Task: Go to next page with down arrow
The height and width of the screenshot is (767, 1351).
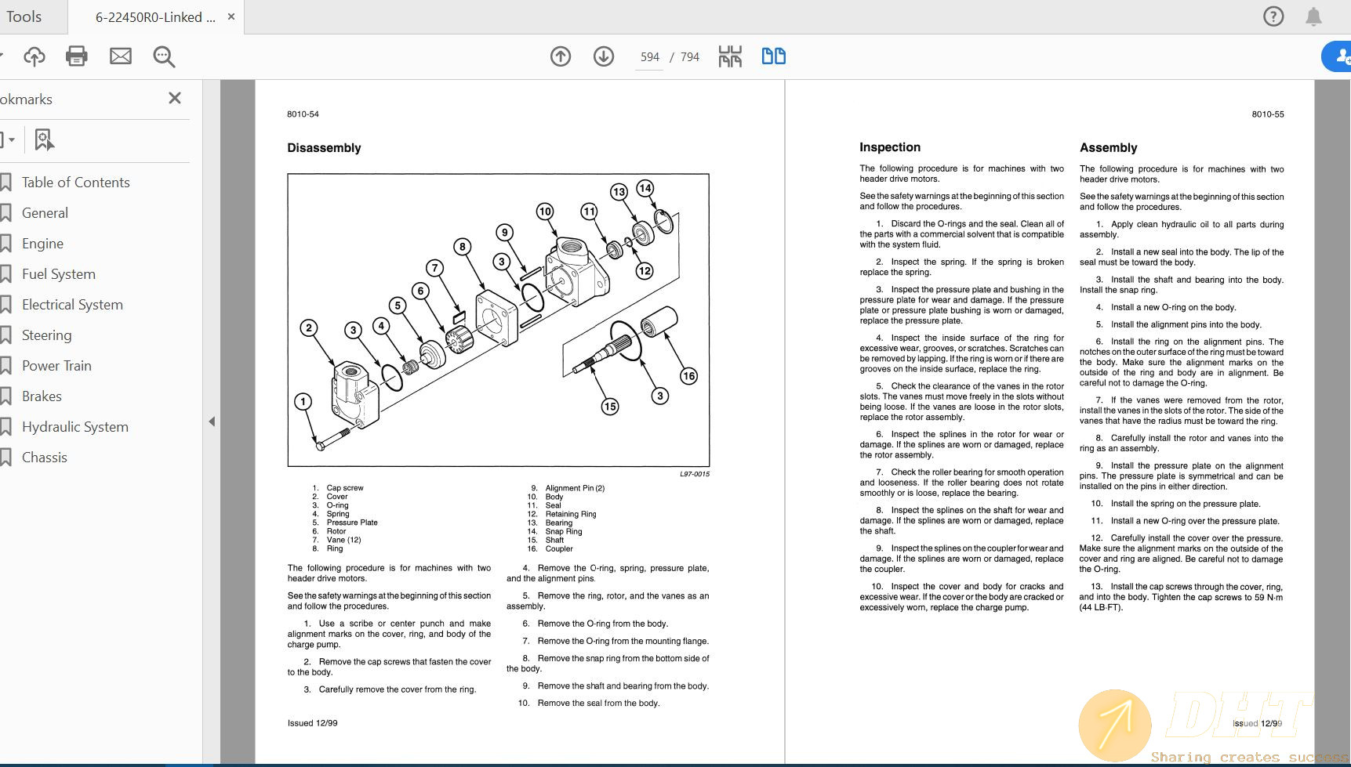Action: coord(604,56)
